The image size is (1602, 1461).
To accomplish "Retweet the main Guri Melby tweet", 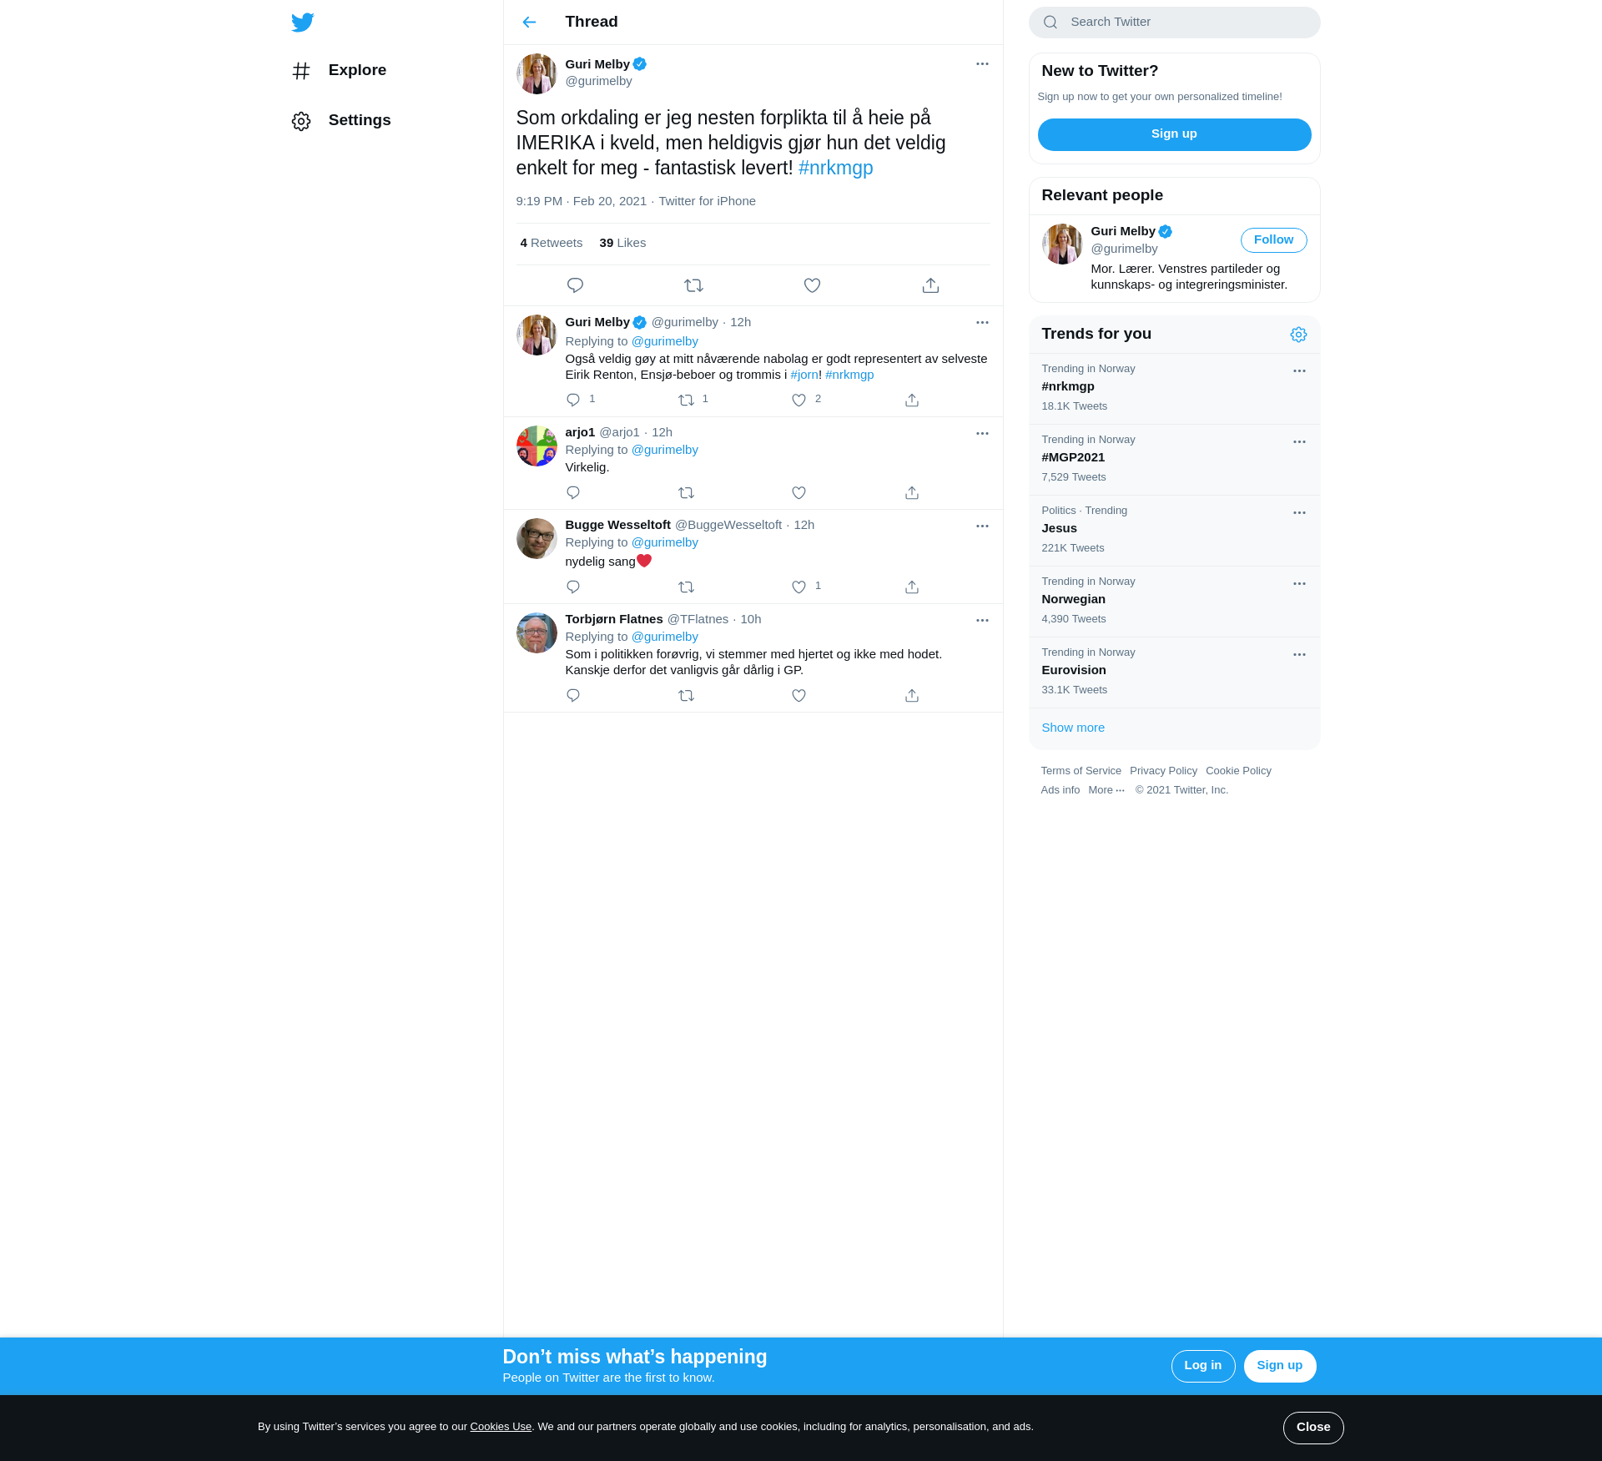I will pyautogui.click(x=693, y=285).
